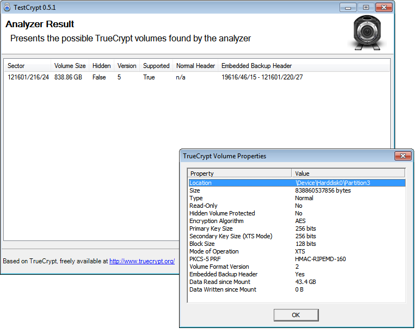Click the 19616/46/15 - 121601/220/27 cell
The height and width of the screenshot is (334, 418).
[x=262, y=77]
